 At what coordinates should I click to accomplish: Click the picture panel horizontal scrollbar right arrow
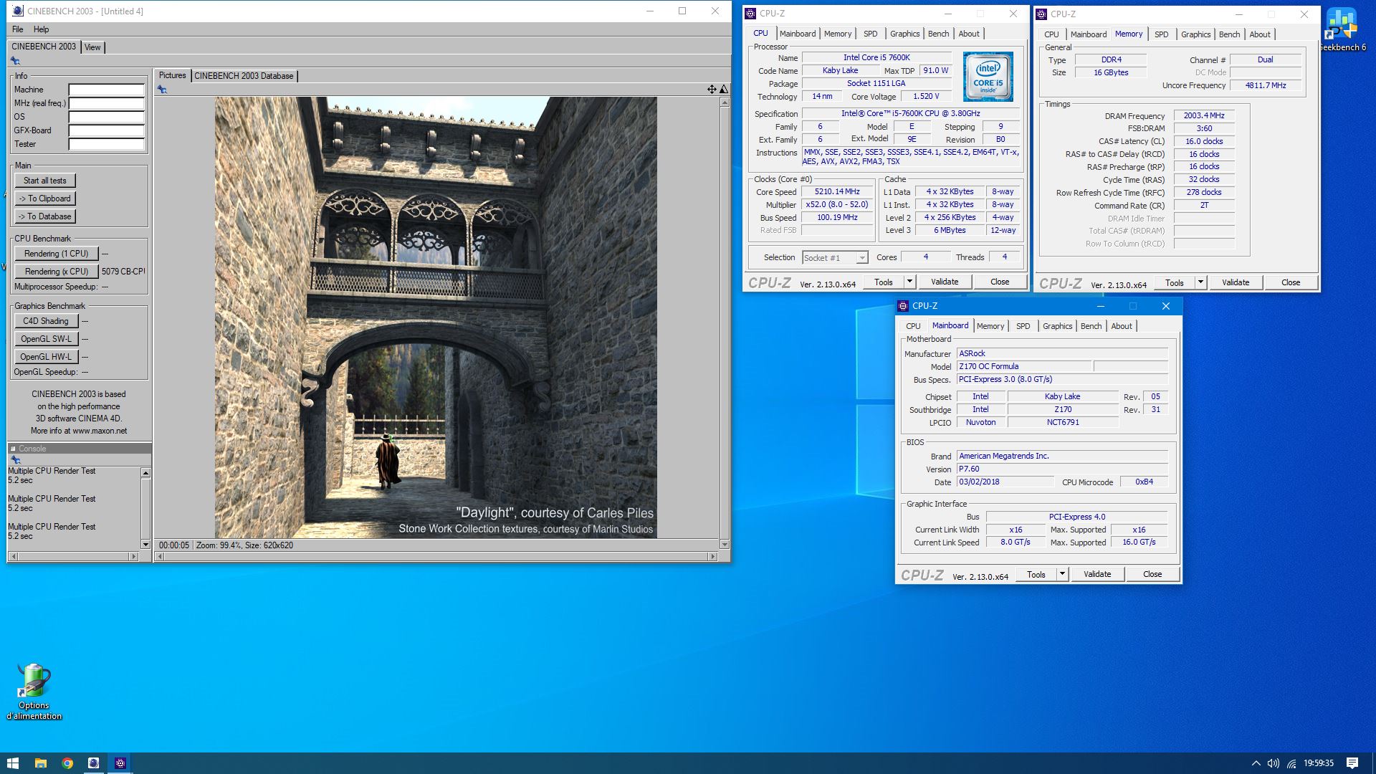(x=712, y=556)
